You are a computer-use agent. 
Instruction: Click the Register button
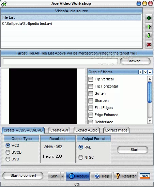(125, 176)
